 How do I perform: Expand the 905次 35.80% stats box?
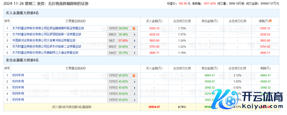(x=123, y=47)
